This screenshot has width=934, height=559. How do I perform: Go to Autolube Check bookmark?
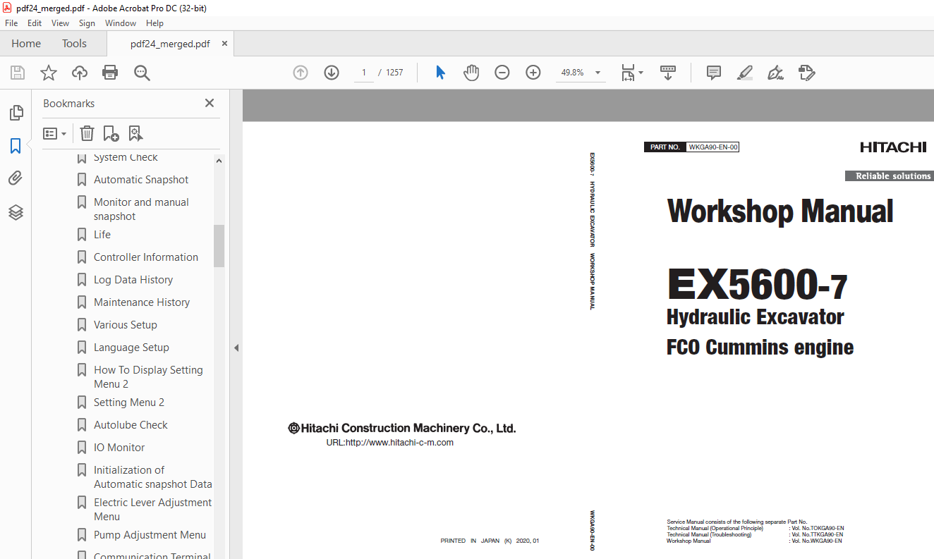coord(131,425)
